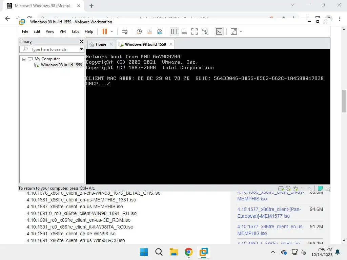The height and width of the screenshot is (260, 347).
Task: Open Chrome tab search chevron
Action: (x=292, y=5)
